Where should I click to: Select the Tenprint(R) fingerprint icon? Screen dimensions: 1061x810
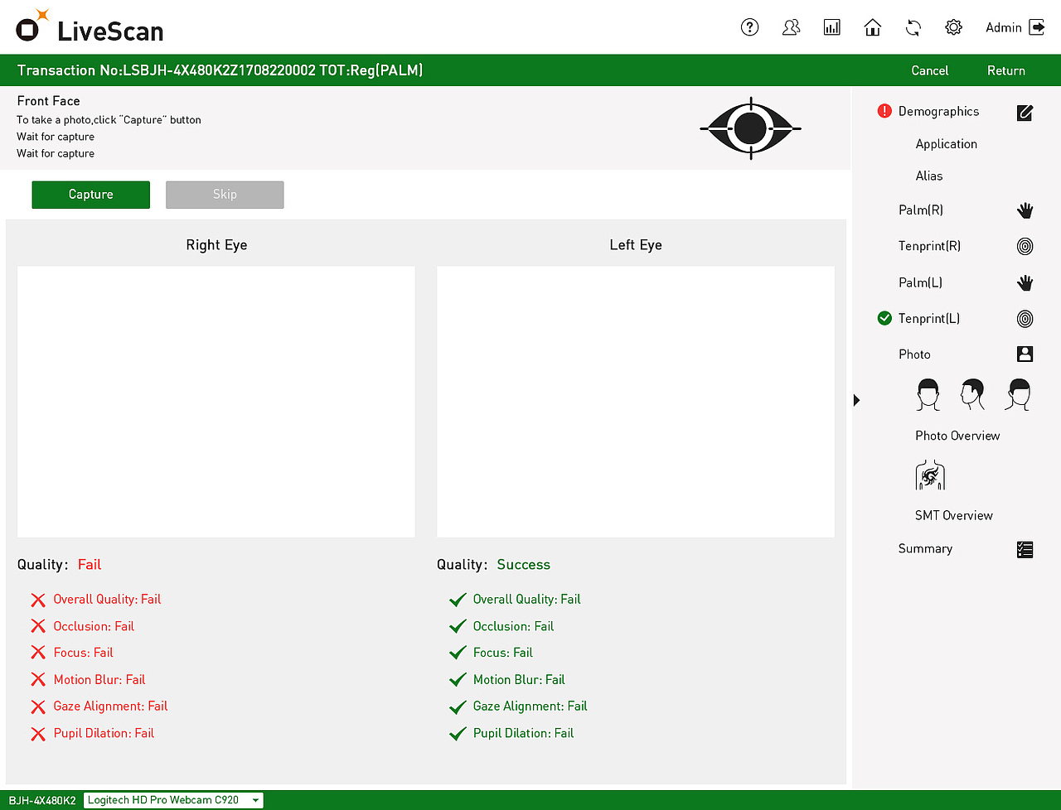click(x=1025, y=246)
